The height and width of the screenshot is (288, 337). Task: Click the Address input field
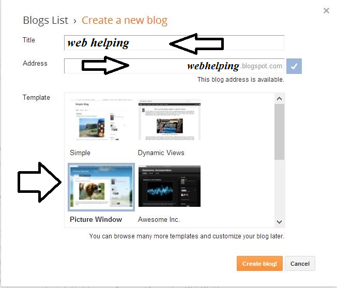(x=174, y=66)
